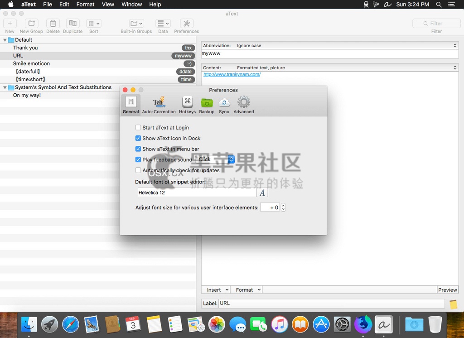Open the Insert dropdown button

(216, 290)
